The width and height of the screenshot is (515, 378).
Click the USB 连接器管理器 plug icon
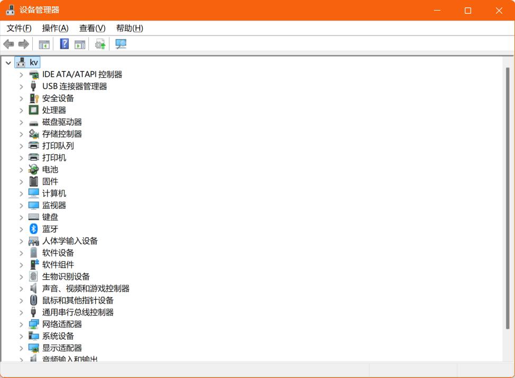[x=33, y=86]
